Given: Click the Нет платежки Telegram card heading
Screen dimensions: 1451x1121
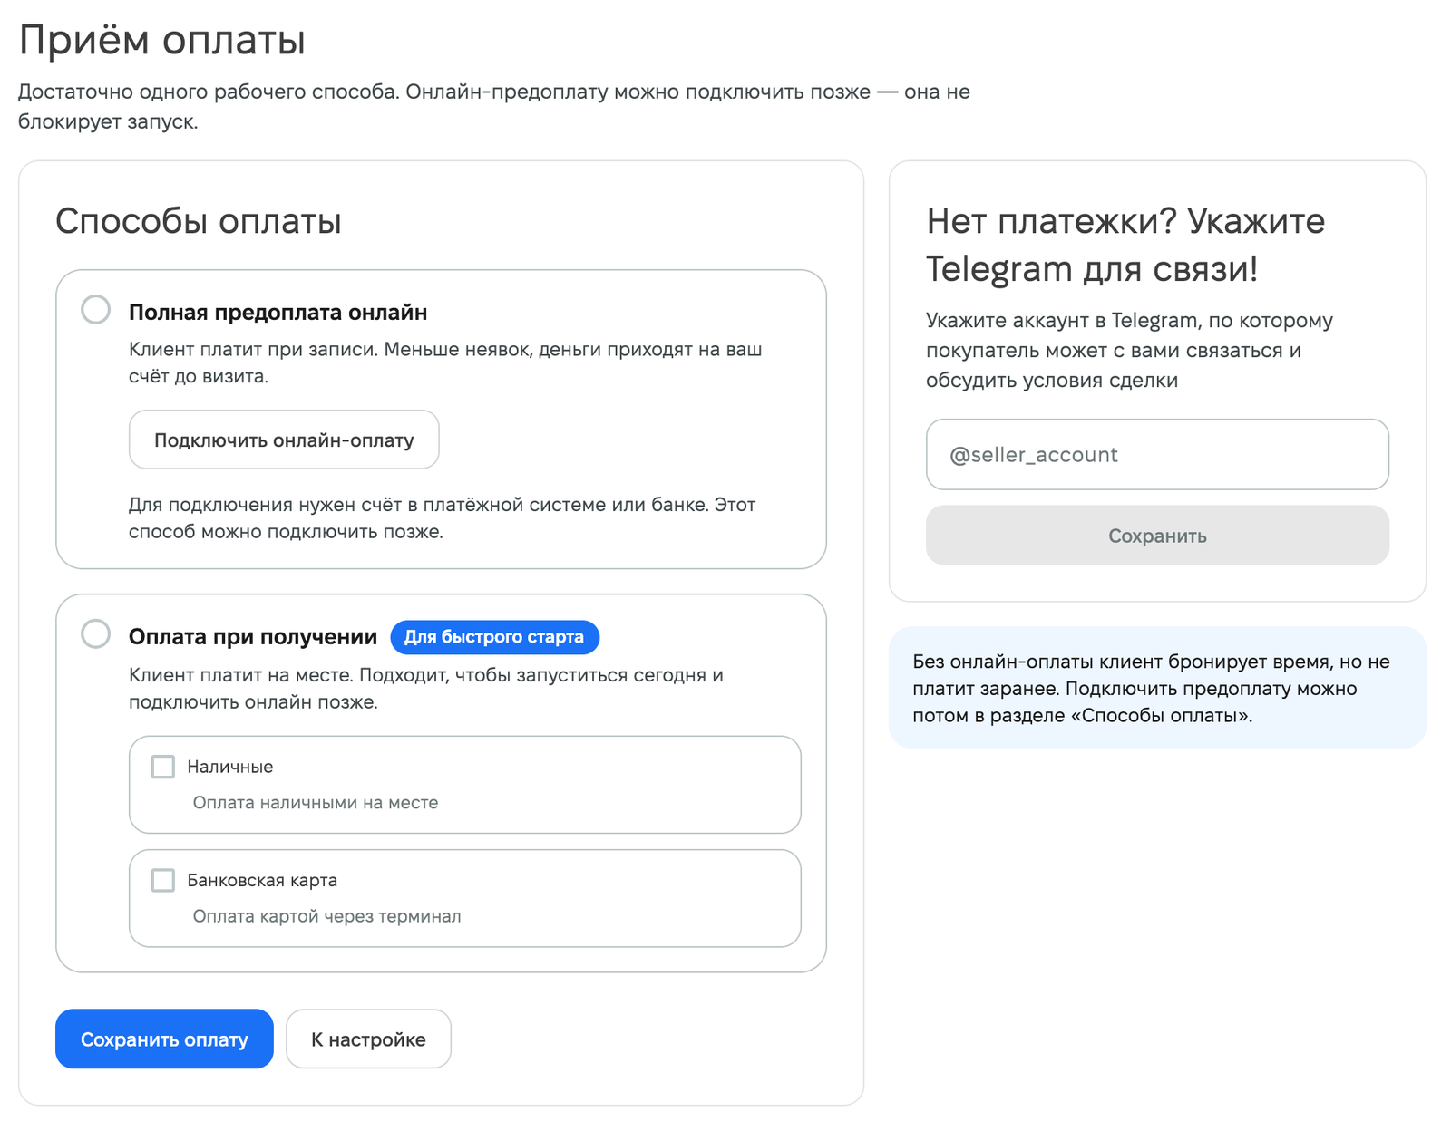Looking at the screenshot, I should pyautogui.click(x=1125, y=245).
